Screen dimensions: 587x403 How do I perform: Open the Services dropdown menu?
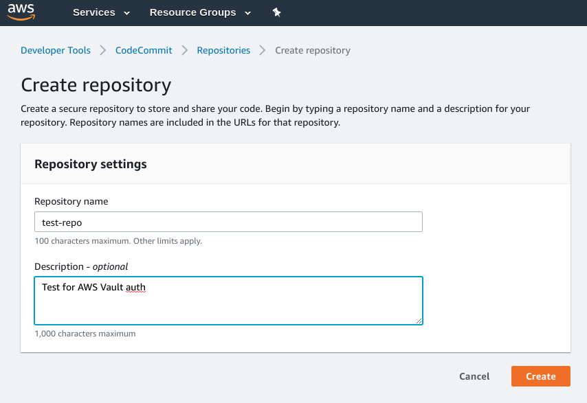pyautogui.click(x=101, y=12)
